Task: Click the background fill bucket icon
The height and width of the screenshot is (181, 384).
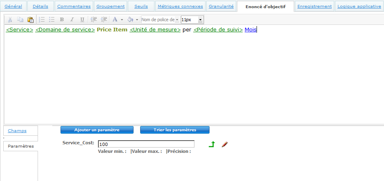Action: point(131,20)
